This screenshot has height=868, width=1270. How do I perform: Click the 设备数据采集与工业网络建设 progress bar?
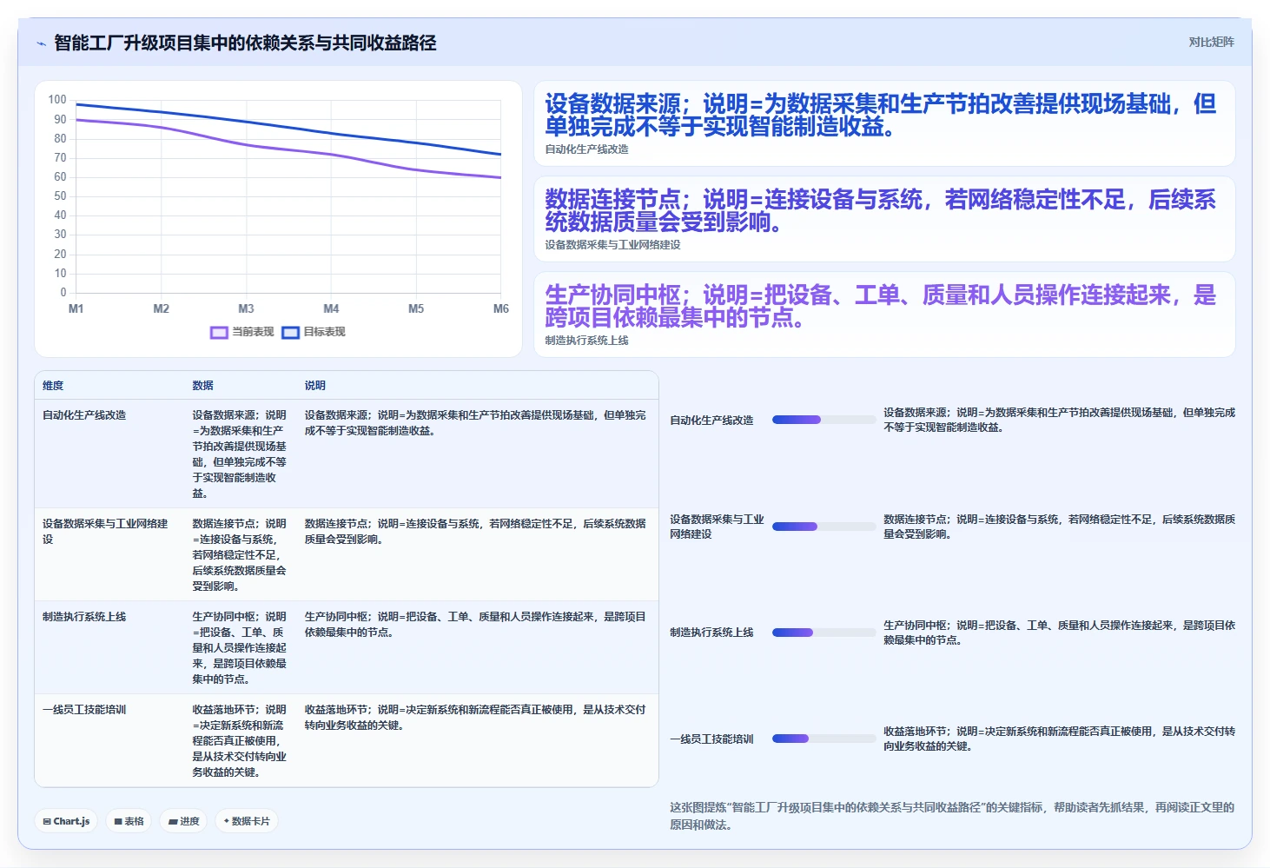tap(824, 527)
